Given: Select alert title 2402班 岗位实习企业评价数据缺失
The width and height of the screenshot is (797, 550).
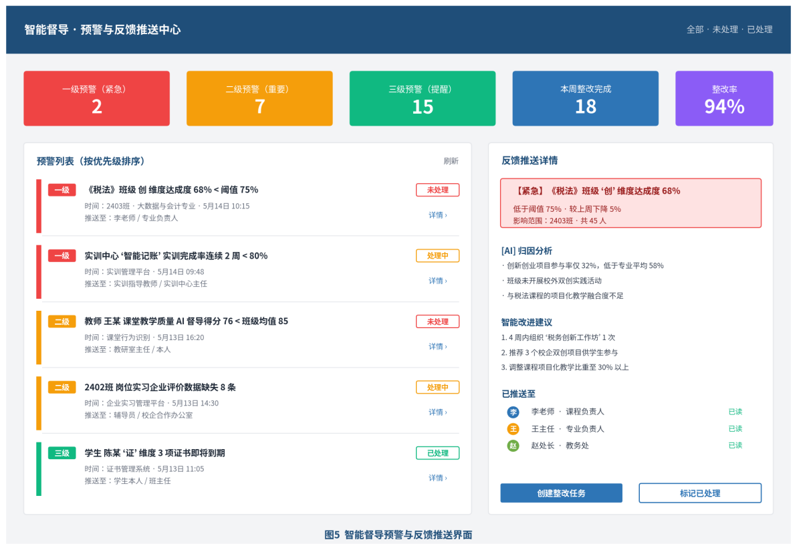Looking at the screenshot, I should [160, 388].
